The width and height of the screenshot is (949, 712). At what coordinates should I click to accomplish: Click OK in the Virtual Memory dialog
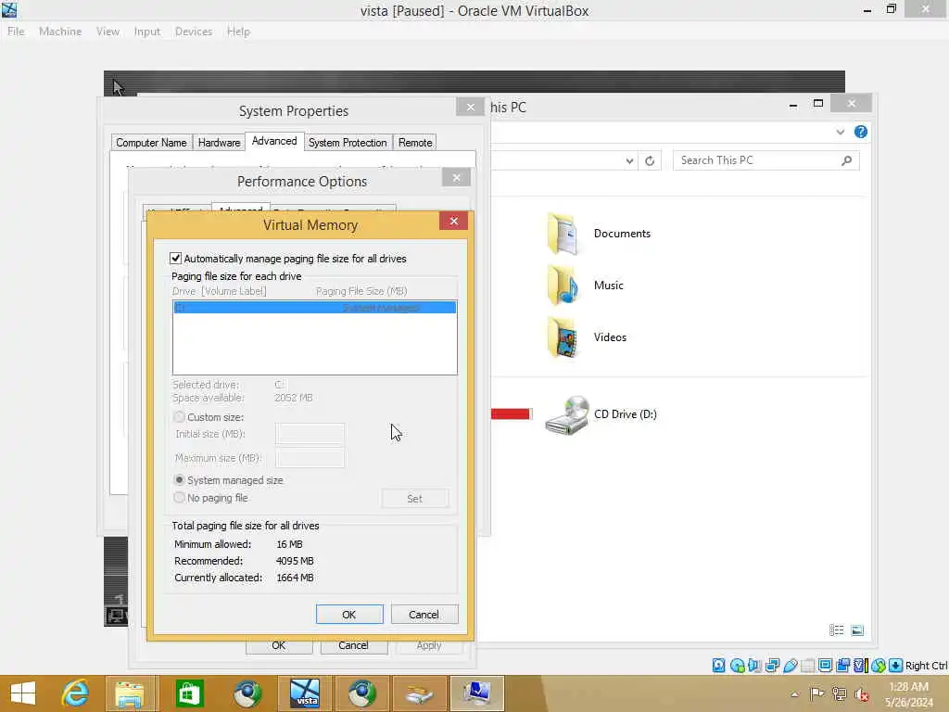pyautogui.click(x=349, y=614)
